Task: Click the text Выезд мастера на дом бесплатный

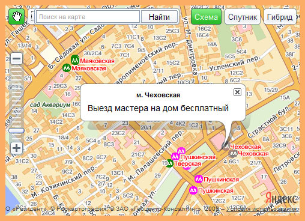Action: (158, 108)
